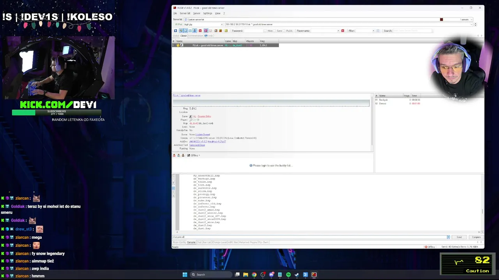
Task: Switch to the Chat tab
Action: coord(199,242)
